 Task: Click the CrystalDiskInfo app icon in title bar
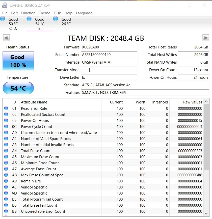tap(5, 5)
